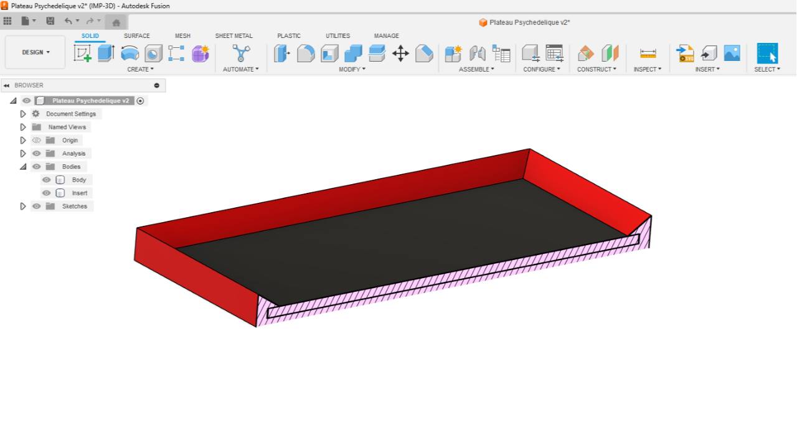Collapse the Bodies node
This screenshot has height=448, width=797.
tap(23, 167)
